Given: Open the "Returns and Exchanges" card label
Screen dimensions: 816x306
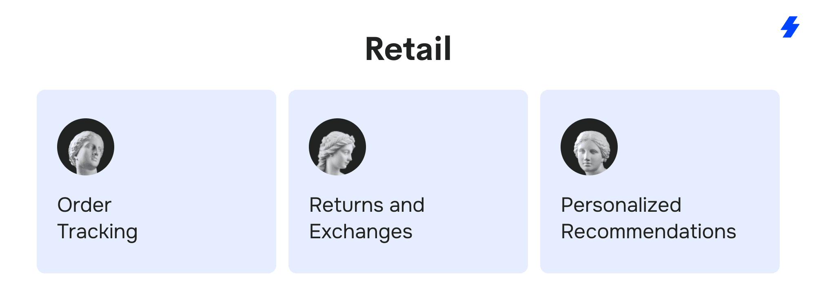Looking at the screenshot, I should (366, 218).
